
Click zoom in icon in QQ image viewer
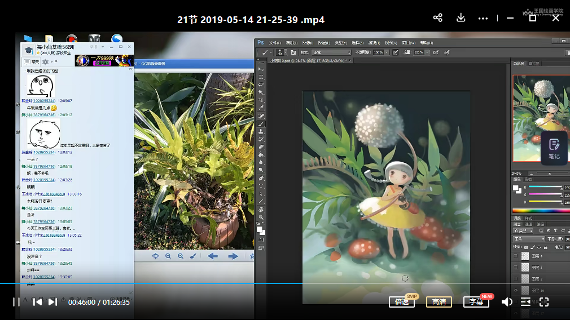point(168,256)
